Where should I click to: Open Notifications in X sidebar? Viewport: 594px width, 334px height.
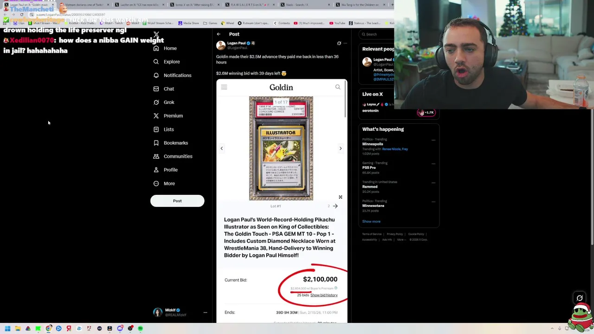172,75
